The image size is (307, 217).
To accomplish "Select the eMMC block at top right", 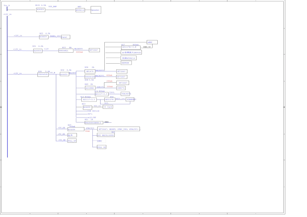I will 152,42.
